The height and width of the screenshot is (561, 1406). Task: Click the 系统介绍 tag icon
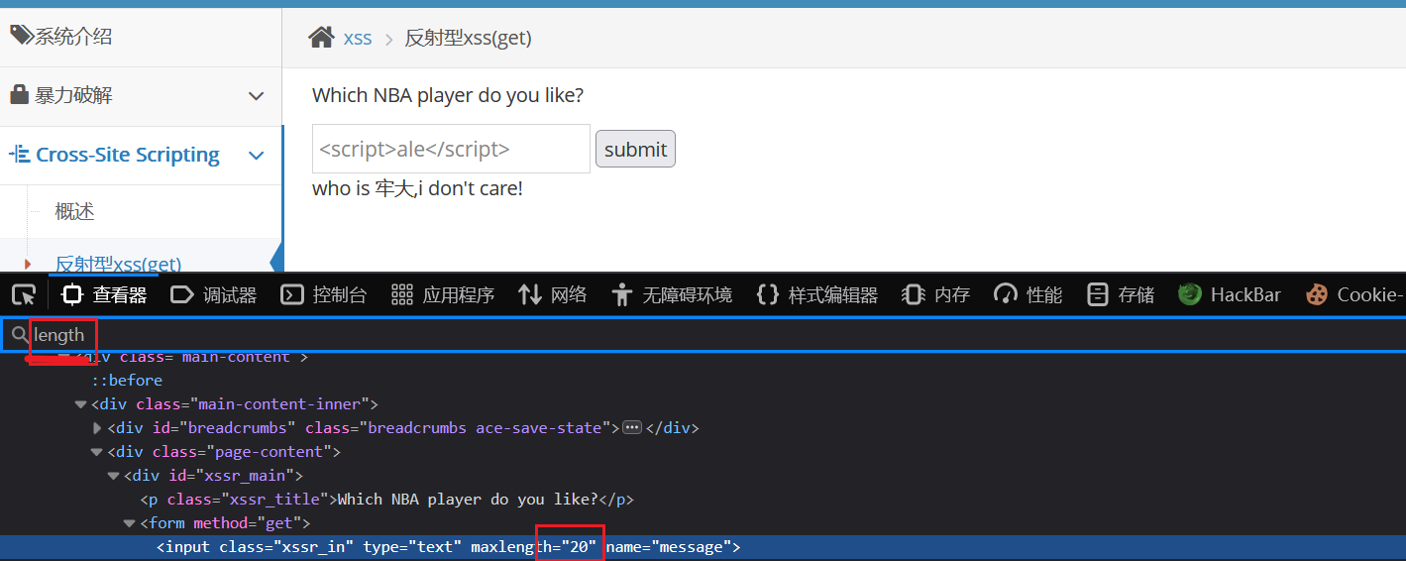coord(22,37)
